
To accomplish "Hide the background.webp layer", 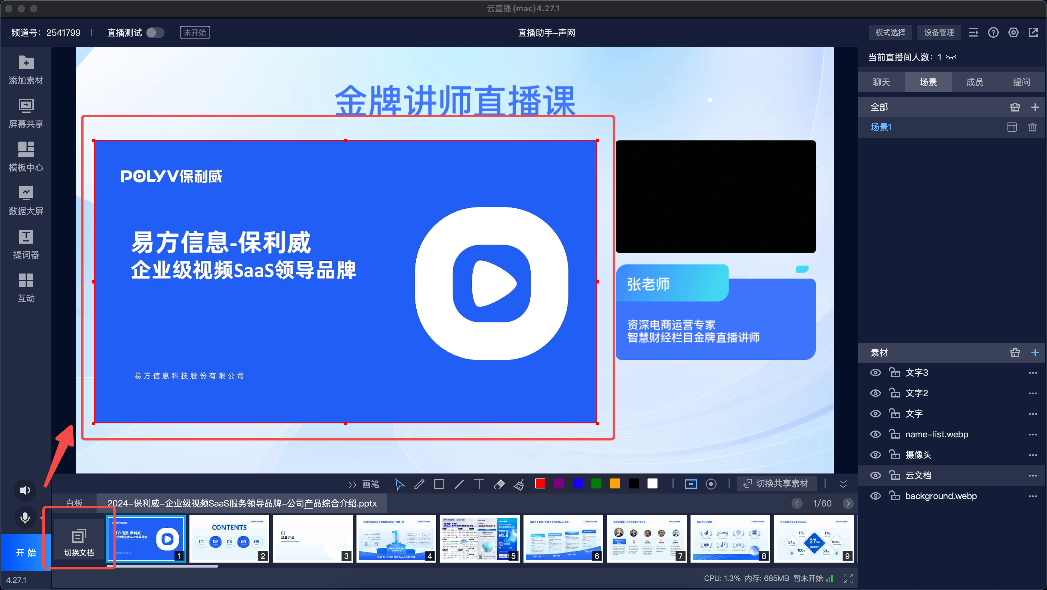I will pyautogui.click(x=876, y=496).
